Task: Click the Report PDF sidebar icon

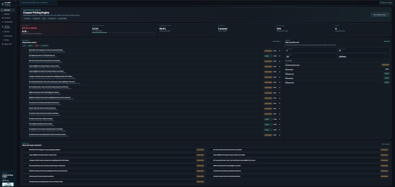Action: coord(2,44)
